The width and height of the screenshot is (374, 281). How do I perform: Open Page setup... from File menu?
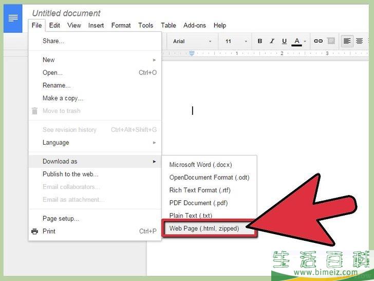coord(95,218)
